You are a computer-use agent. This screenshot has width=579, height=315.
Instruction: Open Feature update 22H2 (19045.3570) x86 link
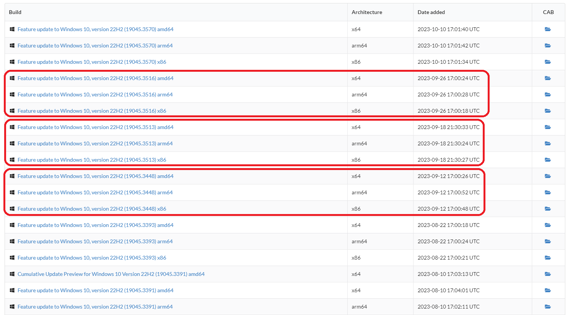click(92, 62)
